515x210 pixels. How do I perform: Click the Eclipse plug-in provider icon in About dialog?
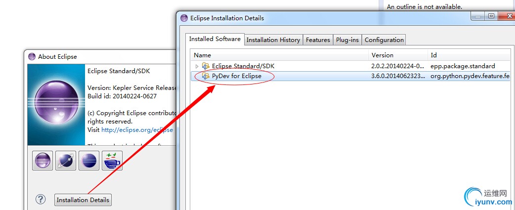[43, 161]
